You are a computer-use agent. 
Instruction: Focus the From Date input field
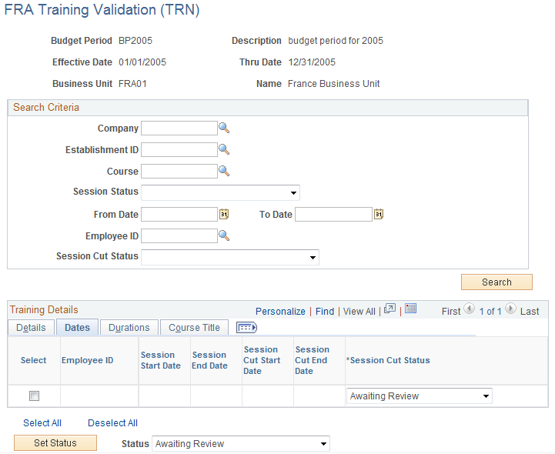tap(179, 215)
